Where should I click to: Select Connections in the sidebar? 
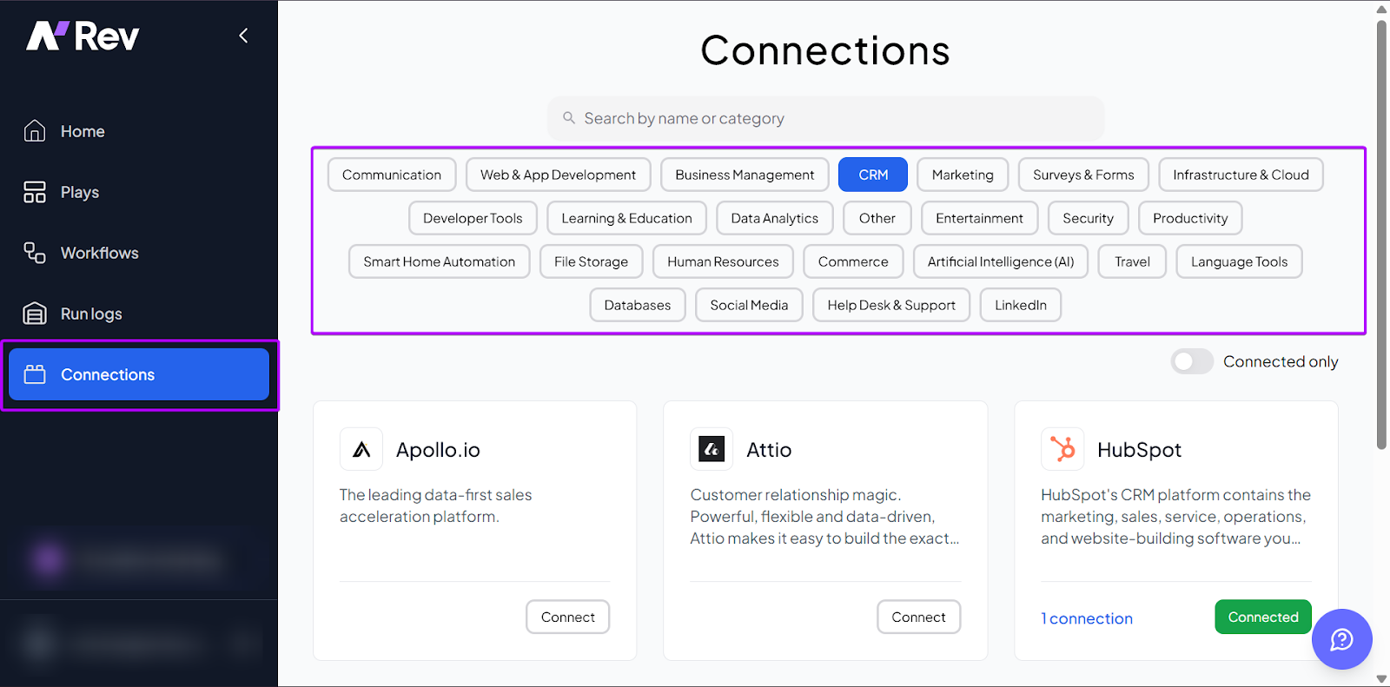coord(139,374)
